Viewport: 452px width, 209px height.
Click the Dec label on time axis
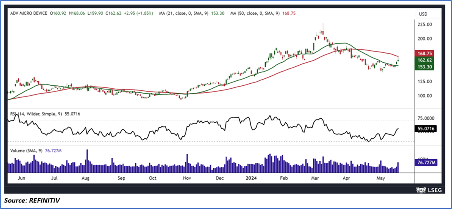(220, 178)
